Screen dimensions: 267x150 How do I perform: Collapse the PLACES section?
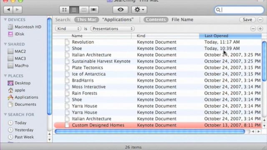pyautogui.click(x=5, y=76)
